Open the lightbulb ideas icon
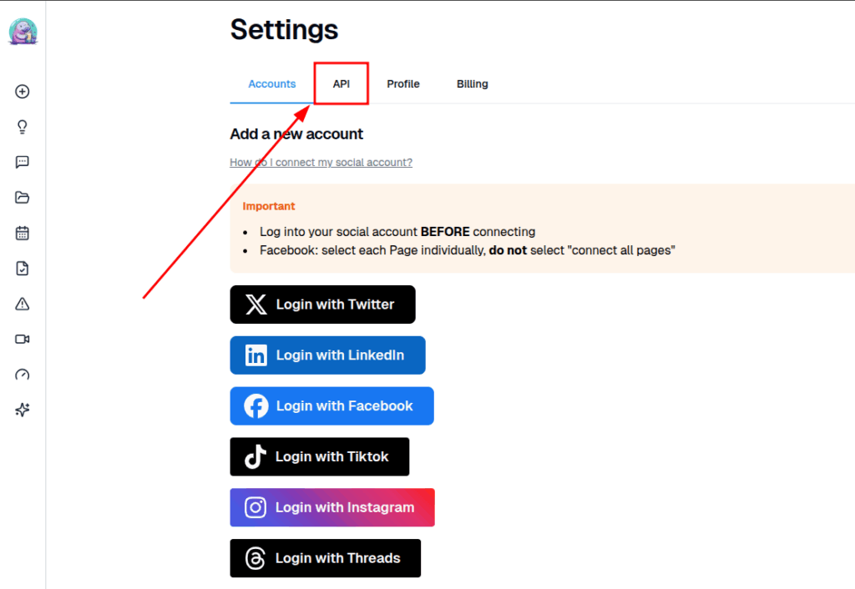Screen dimensions: 855x589 (23, 127)
